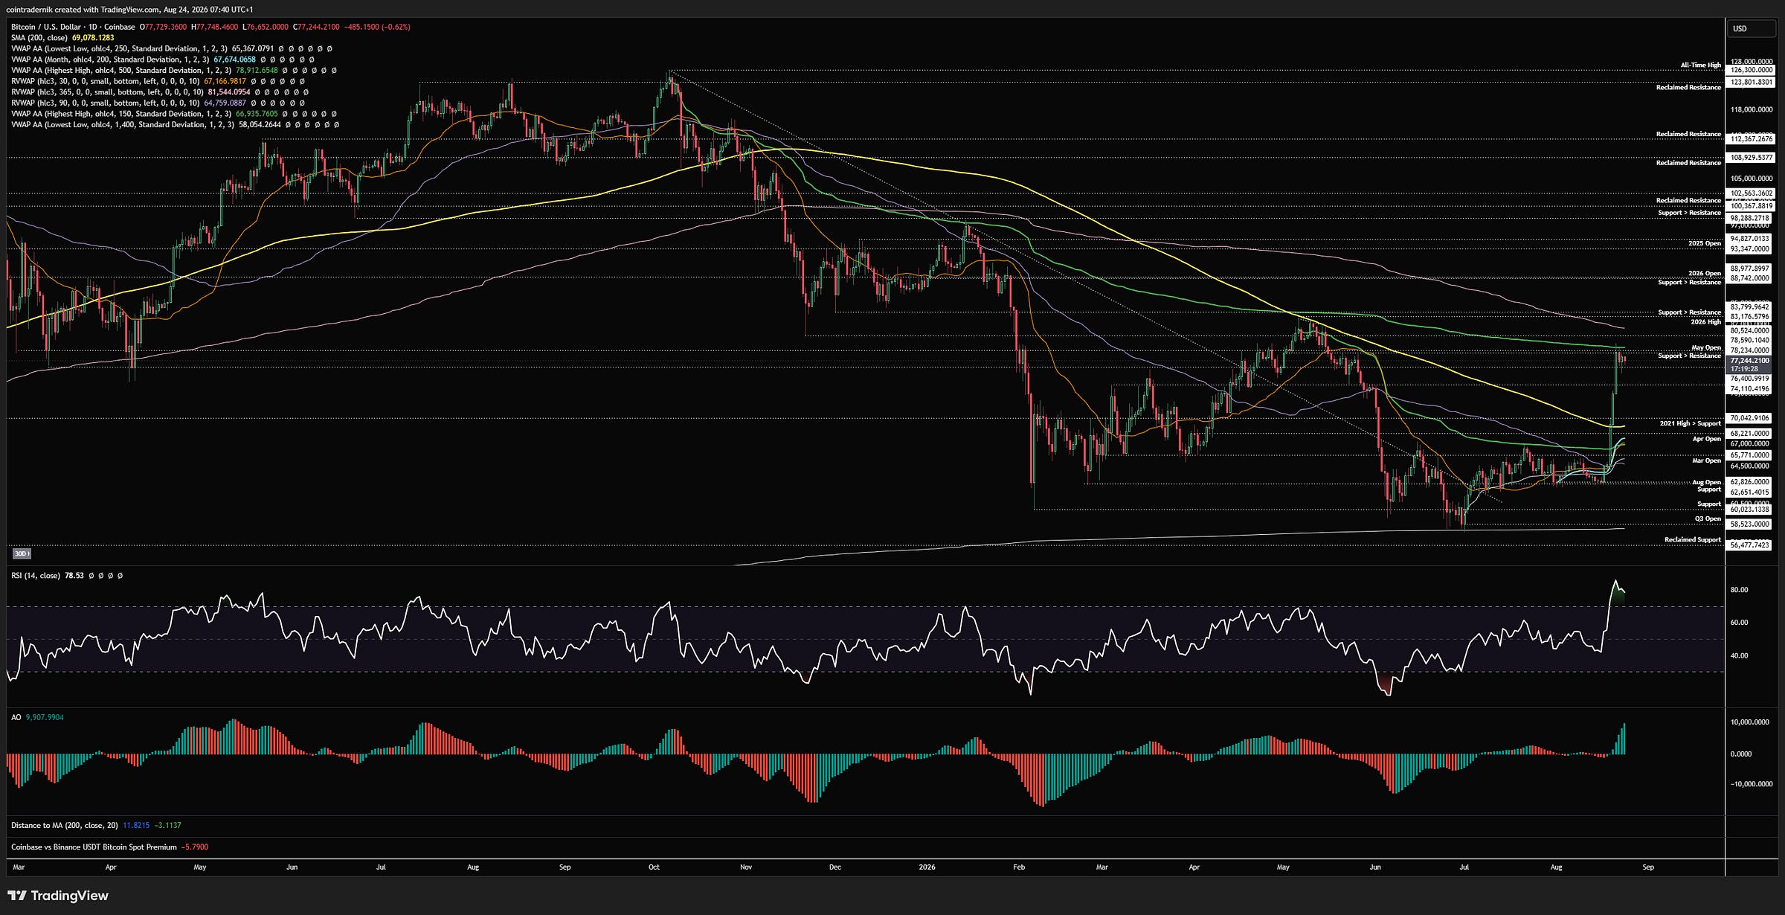Viewport: 1785px width, 915px height.
Task: Click the USD currency label on price axis
Action: coord(1740,29)
